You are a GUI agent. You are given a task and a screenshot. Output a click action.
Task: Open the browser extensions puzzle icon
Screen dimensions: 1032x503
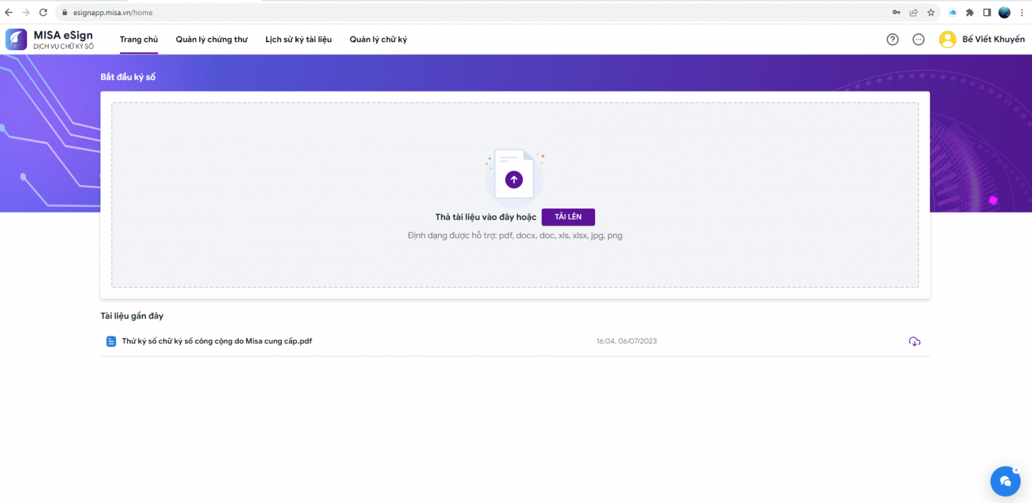click(x=970, y=12)
